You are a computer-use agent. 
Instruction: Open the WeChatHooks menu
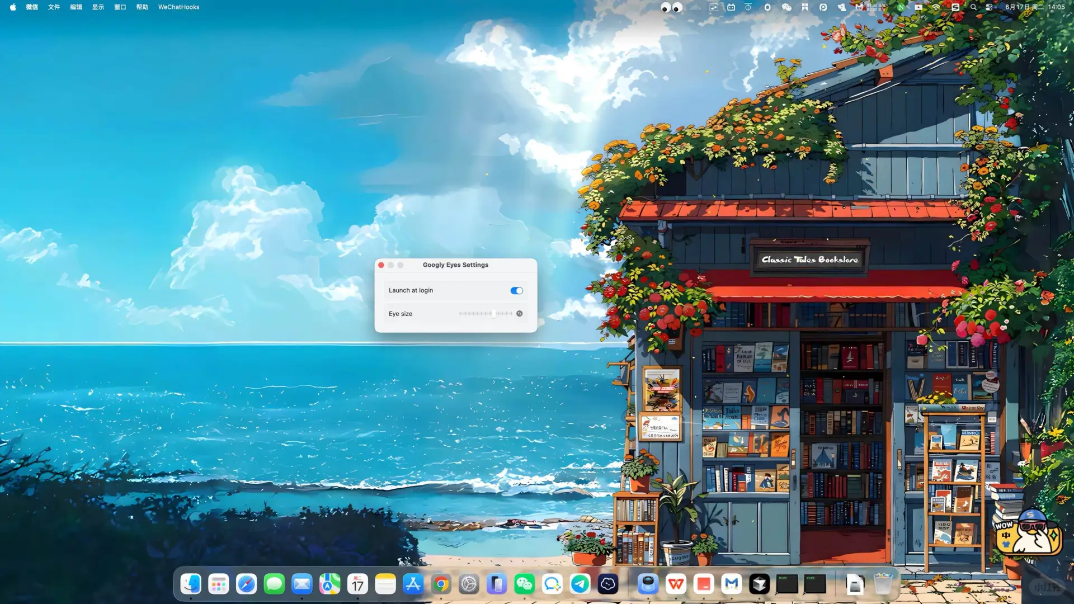(178, 7)
